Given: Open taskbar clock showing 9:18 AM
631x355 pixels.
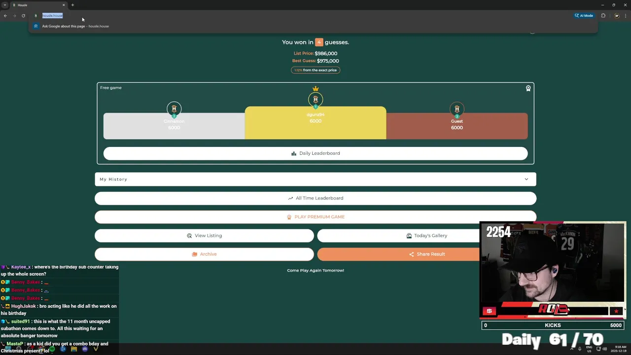Looking at the screenshot, I should (619, 349).
